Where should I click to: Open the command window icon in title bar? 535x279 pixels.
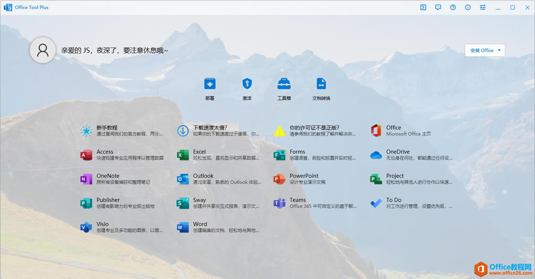[x=423, y=7]
